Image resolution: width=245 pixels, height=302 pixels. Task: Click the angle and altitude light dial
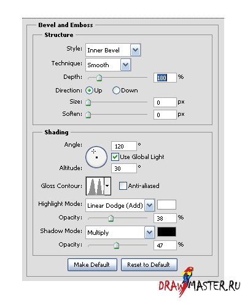96,157
